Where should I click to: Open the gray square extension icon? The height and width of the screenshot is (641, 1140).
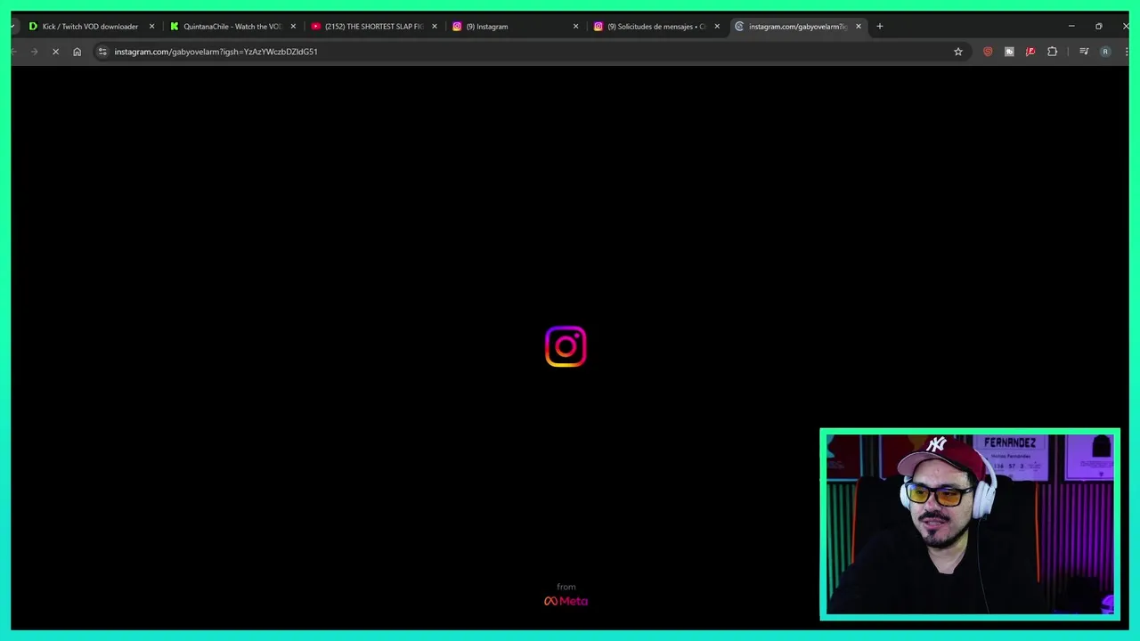pyautogui.click(x=1009, y=52)
